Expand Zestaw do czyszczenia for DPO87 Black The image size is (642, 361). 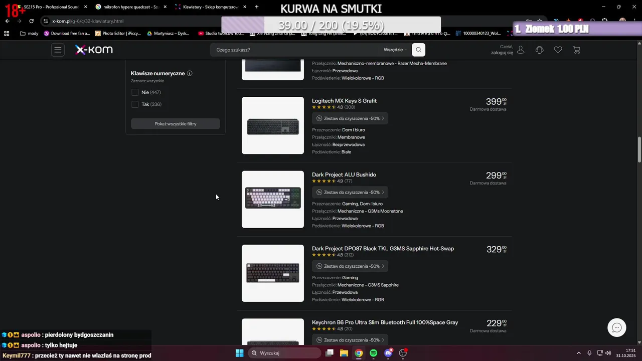(350, 266)
